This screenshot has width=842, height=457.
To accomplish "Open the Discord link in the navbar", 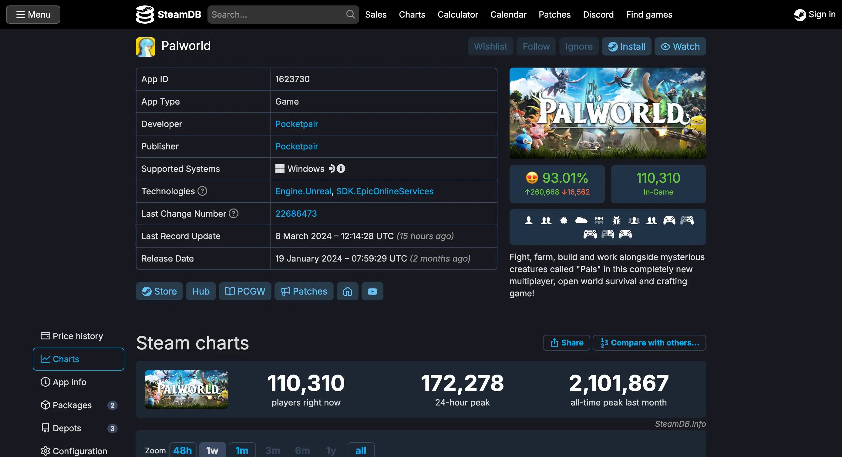I will click(x=598, y=14).
